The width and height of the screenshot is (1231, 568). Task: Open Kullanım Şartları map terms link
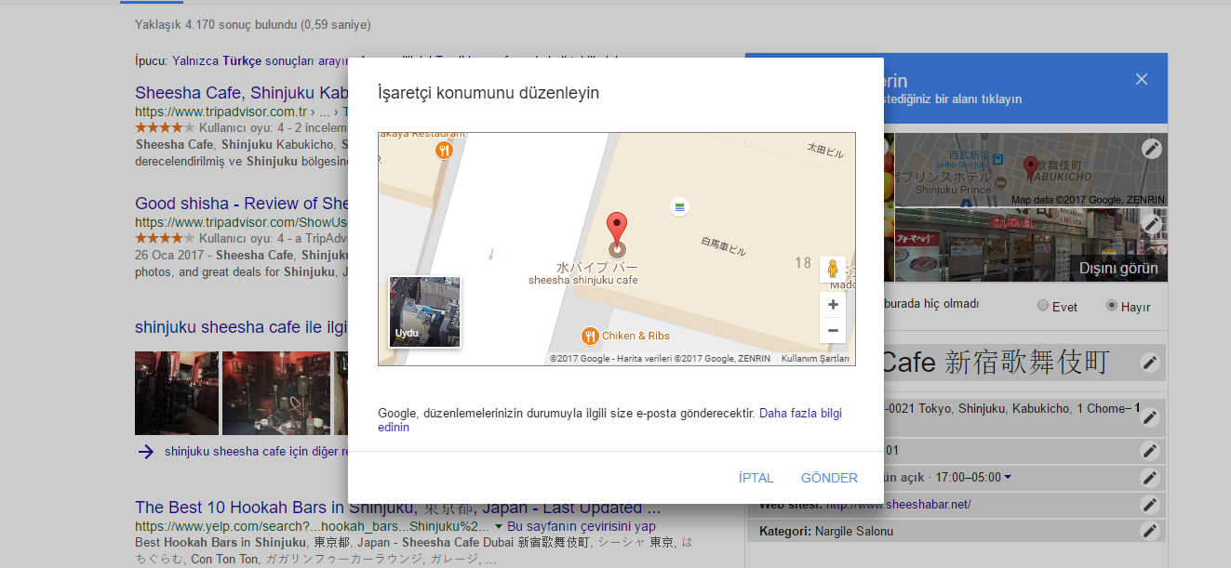pos(815,359)
